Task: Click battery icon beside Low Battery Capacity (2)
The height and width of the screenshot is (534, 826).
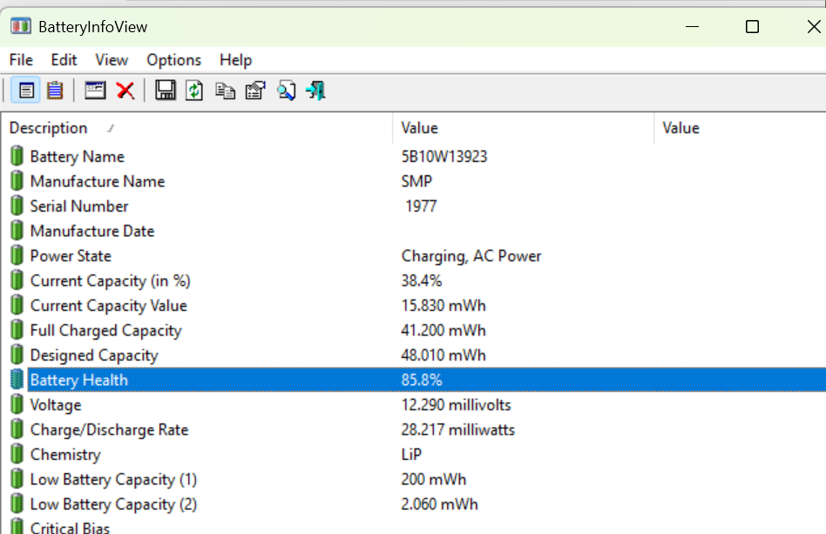Action: (x=17, y=504)
